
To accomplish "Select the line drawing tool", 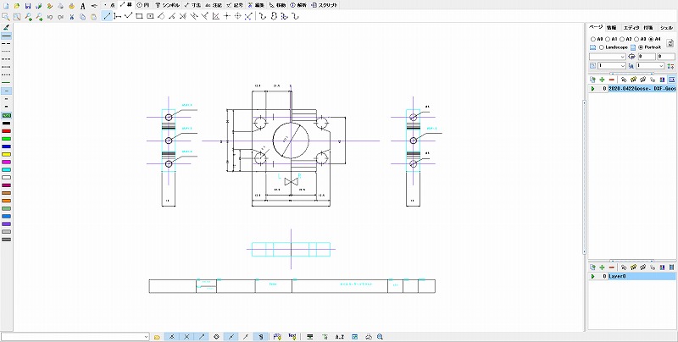I will 106,16.
